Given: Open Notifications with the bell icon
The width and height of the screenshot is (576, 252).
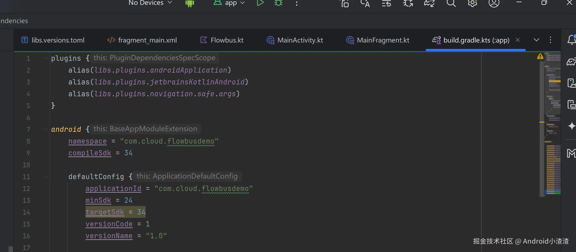Looking at the screenshot, I should pyautogui.click(x=571, y=40).
